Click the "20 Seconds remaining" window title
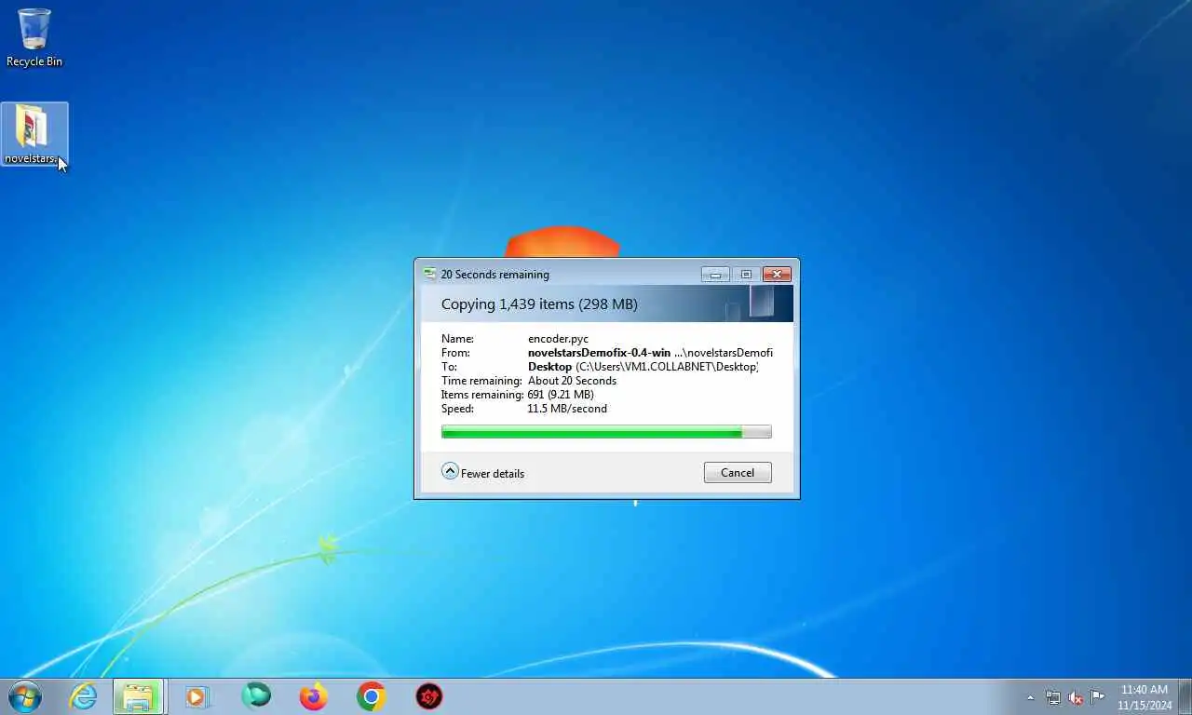This screenshot has width=1192, height=715. [x=495, y=275]
